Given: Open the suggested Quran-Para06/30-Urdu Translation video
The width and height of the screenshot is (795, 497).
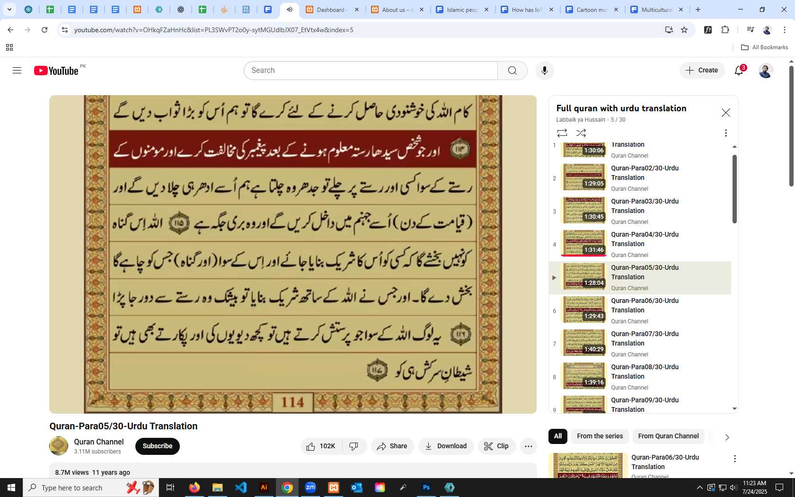Looking at the screenshot, I should [665, 462].
